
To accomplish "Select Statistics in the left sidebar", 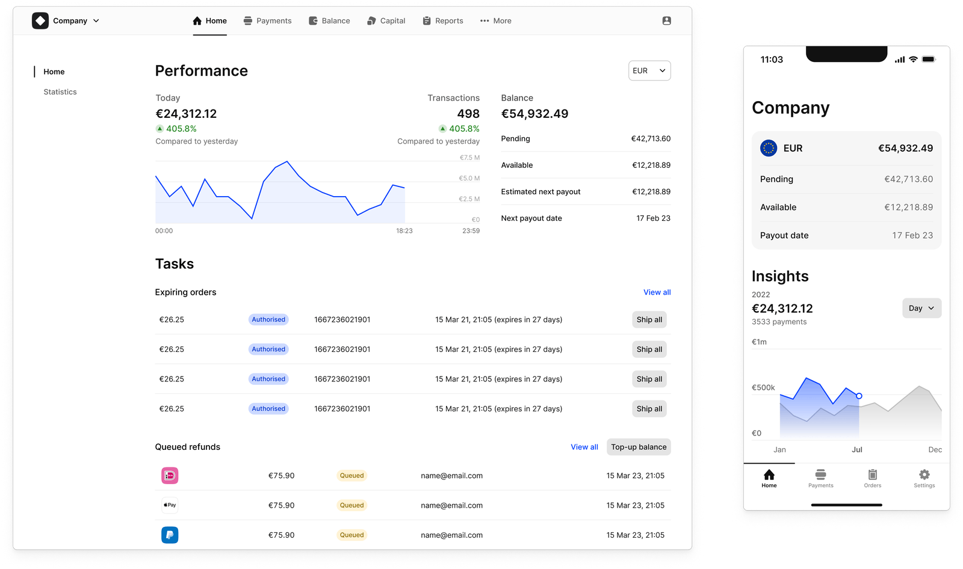I will click(60, 92).
